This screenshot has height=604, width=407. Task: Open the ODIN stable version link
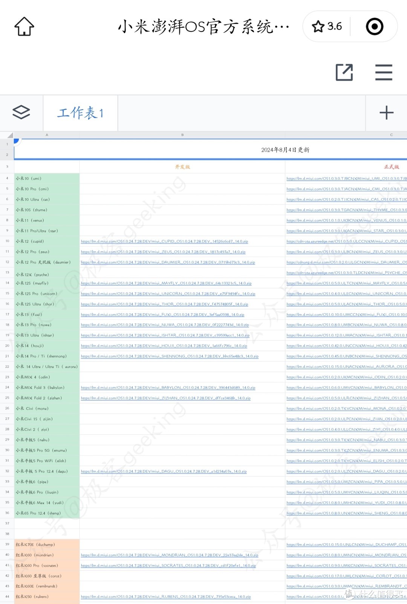[346, 377]
